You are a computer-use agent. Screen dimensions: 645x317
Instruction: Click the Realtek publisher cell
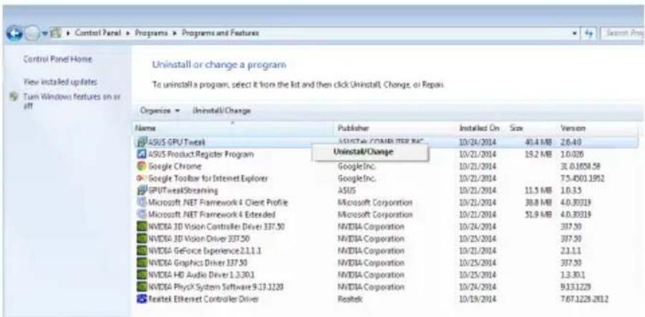[351, 299]
